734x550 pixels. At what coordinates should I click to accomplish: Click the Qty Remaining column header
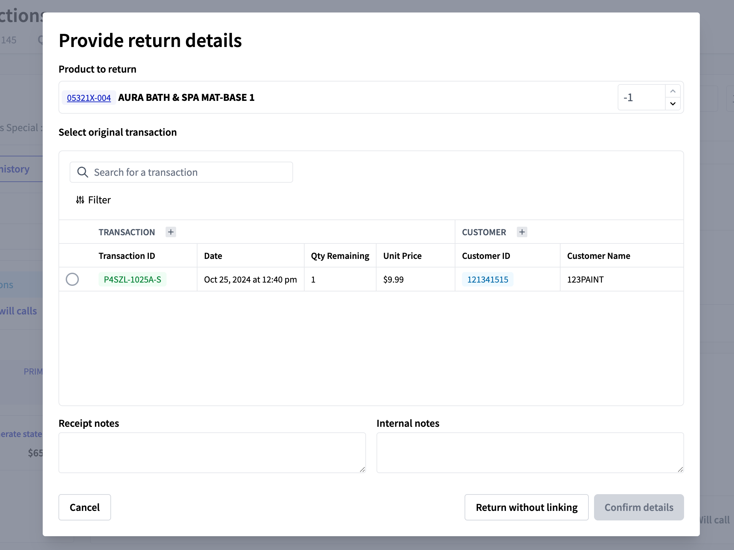pyautogui.click(x=340, y=256)
